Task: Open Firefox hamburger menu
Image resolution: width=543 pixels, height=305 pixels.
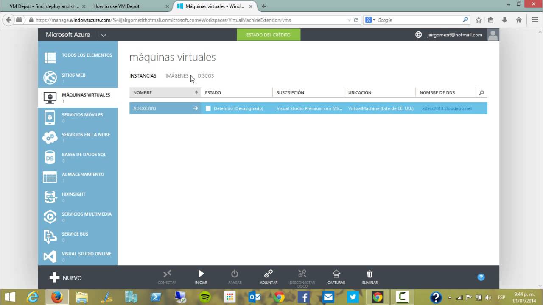Action: click(535, 20)
